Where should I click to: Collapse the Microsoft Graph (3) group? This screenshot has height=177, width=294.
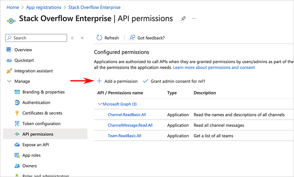coord(100,104)
